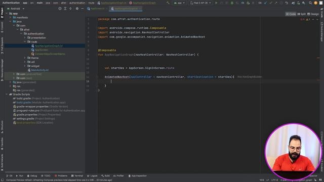
Task: Click the Search Everywhere magnifier icon
Action: [x=310, y=3]
